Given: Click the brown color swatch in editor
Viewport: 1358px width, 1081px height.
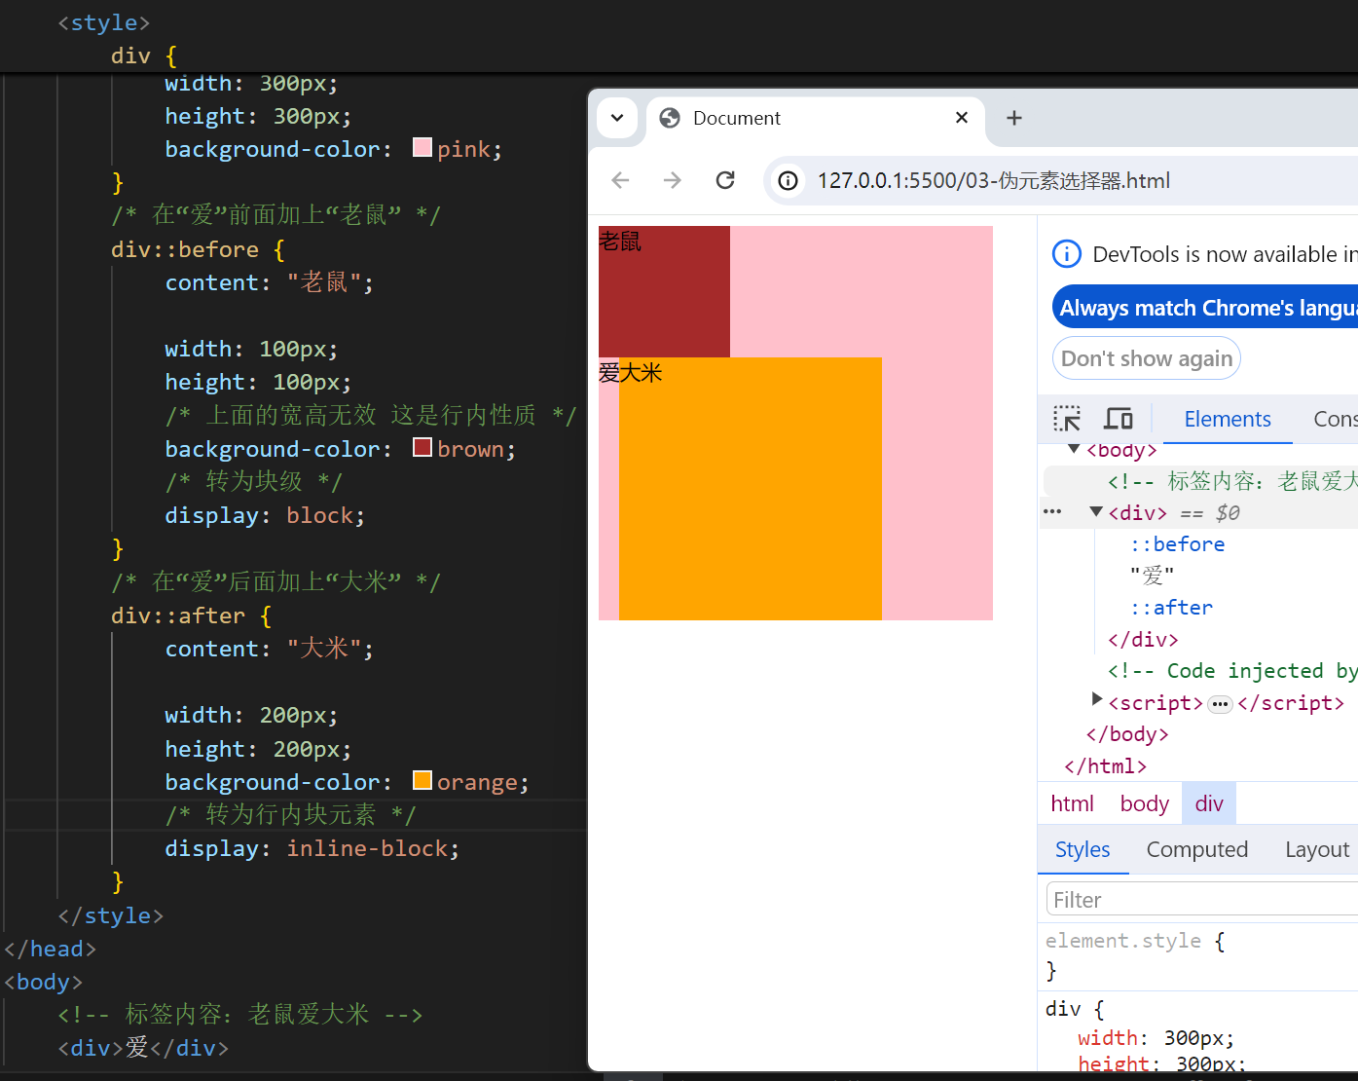Looking at the screenshot, I should 422,447.
